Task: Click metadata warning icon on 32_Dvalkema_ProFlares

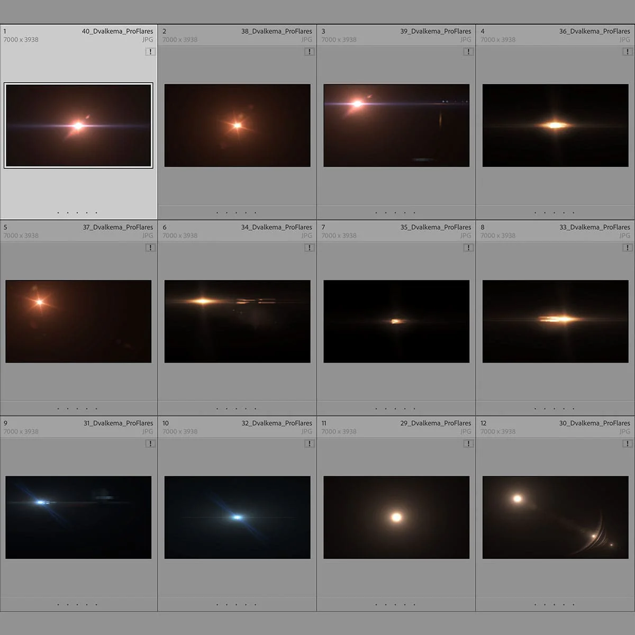Action: (310, 443)
